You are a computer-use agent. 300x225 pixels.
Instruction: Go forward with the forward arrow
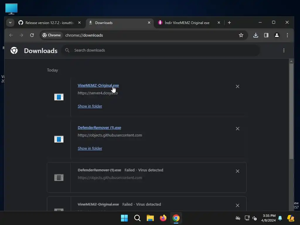pos(21,35)
